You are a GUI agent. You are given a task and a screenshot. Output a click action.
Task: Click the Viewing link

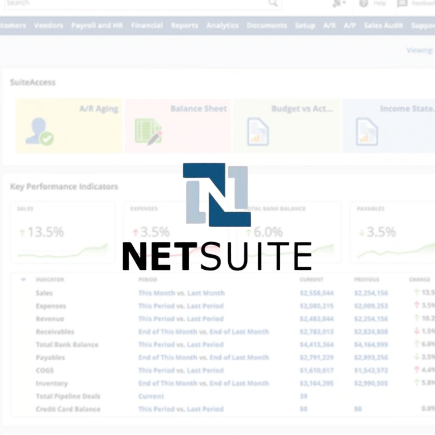point(420,50)
